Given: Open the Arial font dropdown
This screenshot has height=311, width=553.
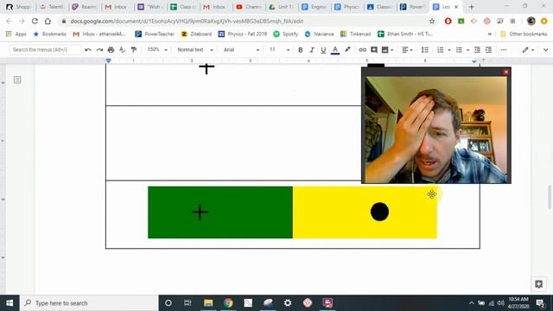Looking at the screenshot, I should 241,50.
